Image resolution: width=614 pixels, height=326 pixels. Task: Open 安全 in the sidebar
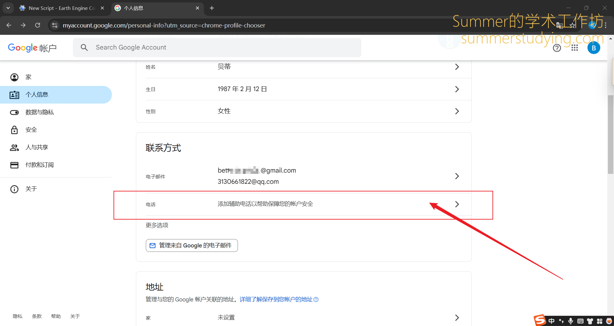(56, 130)
